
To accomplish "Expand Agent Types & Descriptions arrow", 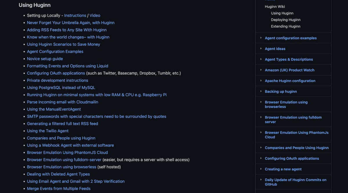I will (261, 59).
